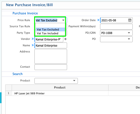Viewport: 140px width, 114px height.
Task: Click the Product column header
Action: click(60, 88)
